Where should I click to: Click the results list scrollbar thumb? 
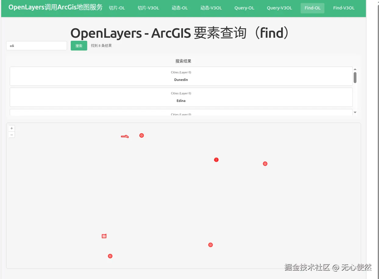point(355,77)
